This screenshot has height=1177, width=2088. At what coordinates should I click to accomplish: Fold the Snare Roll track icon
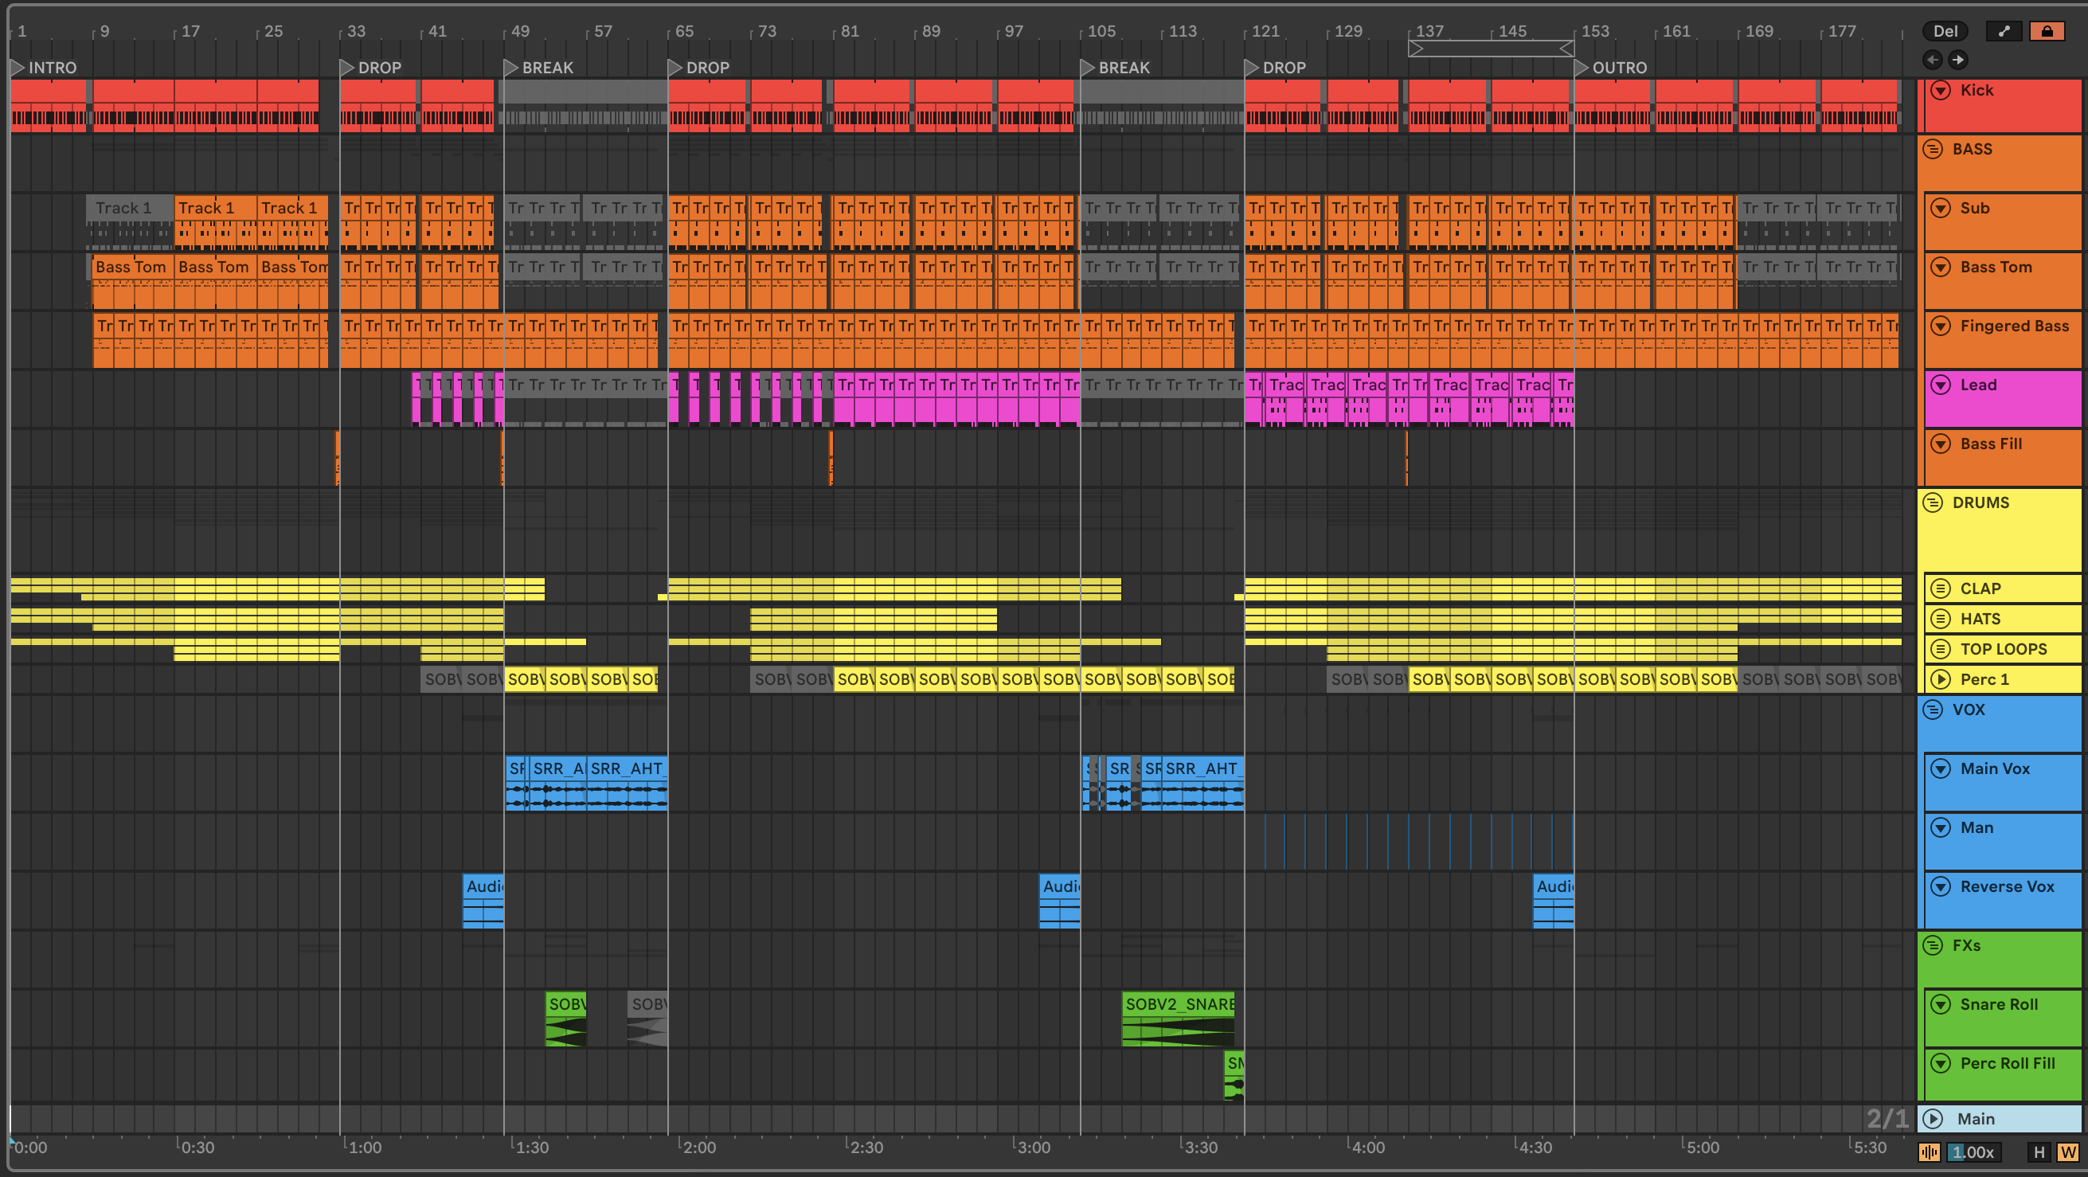coord(1941,1004)
